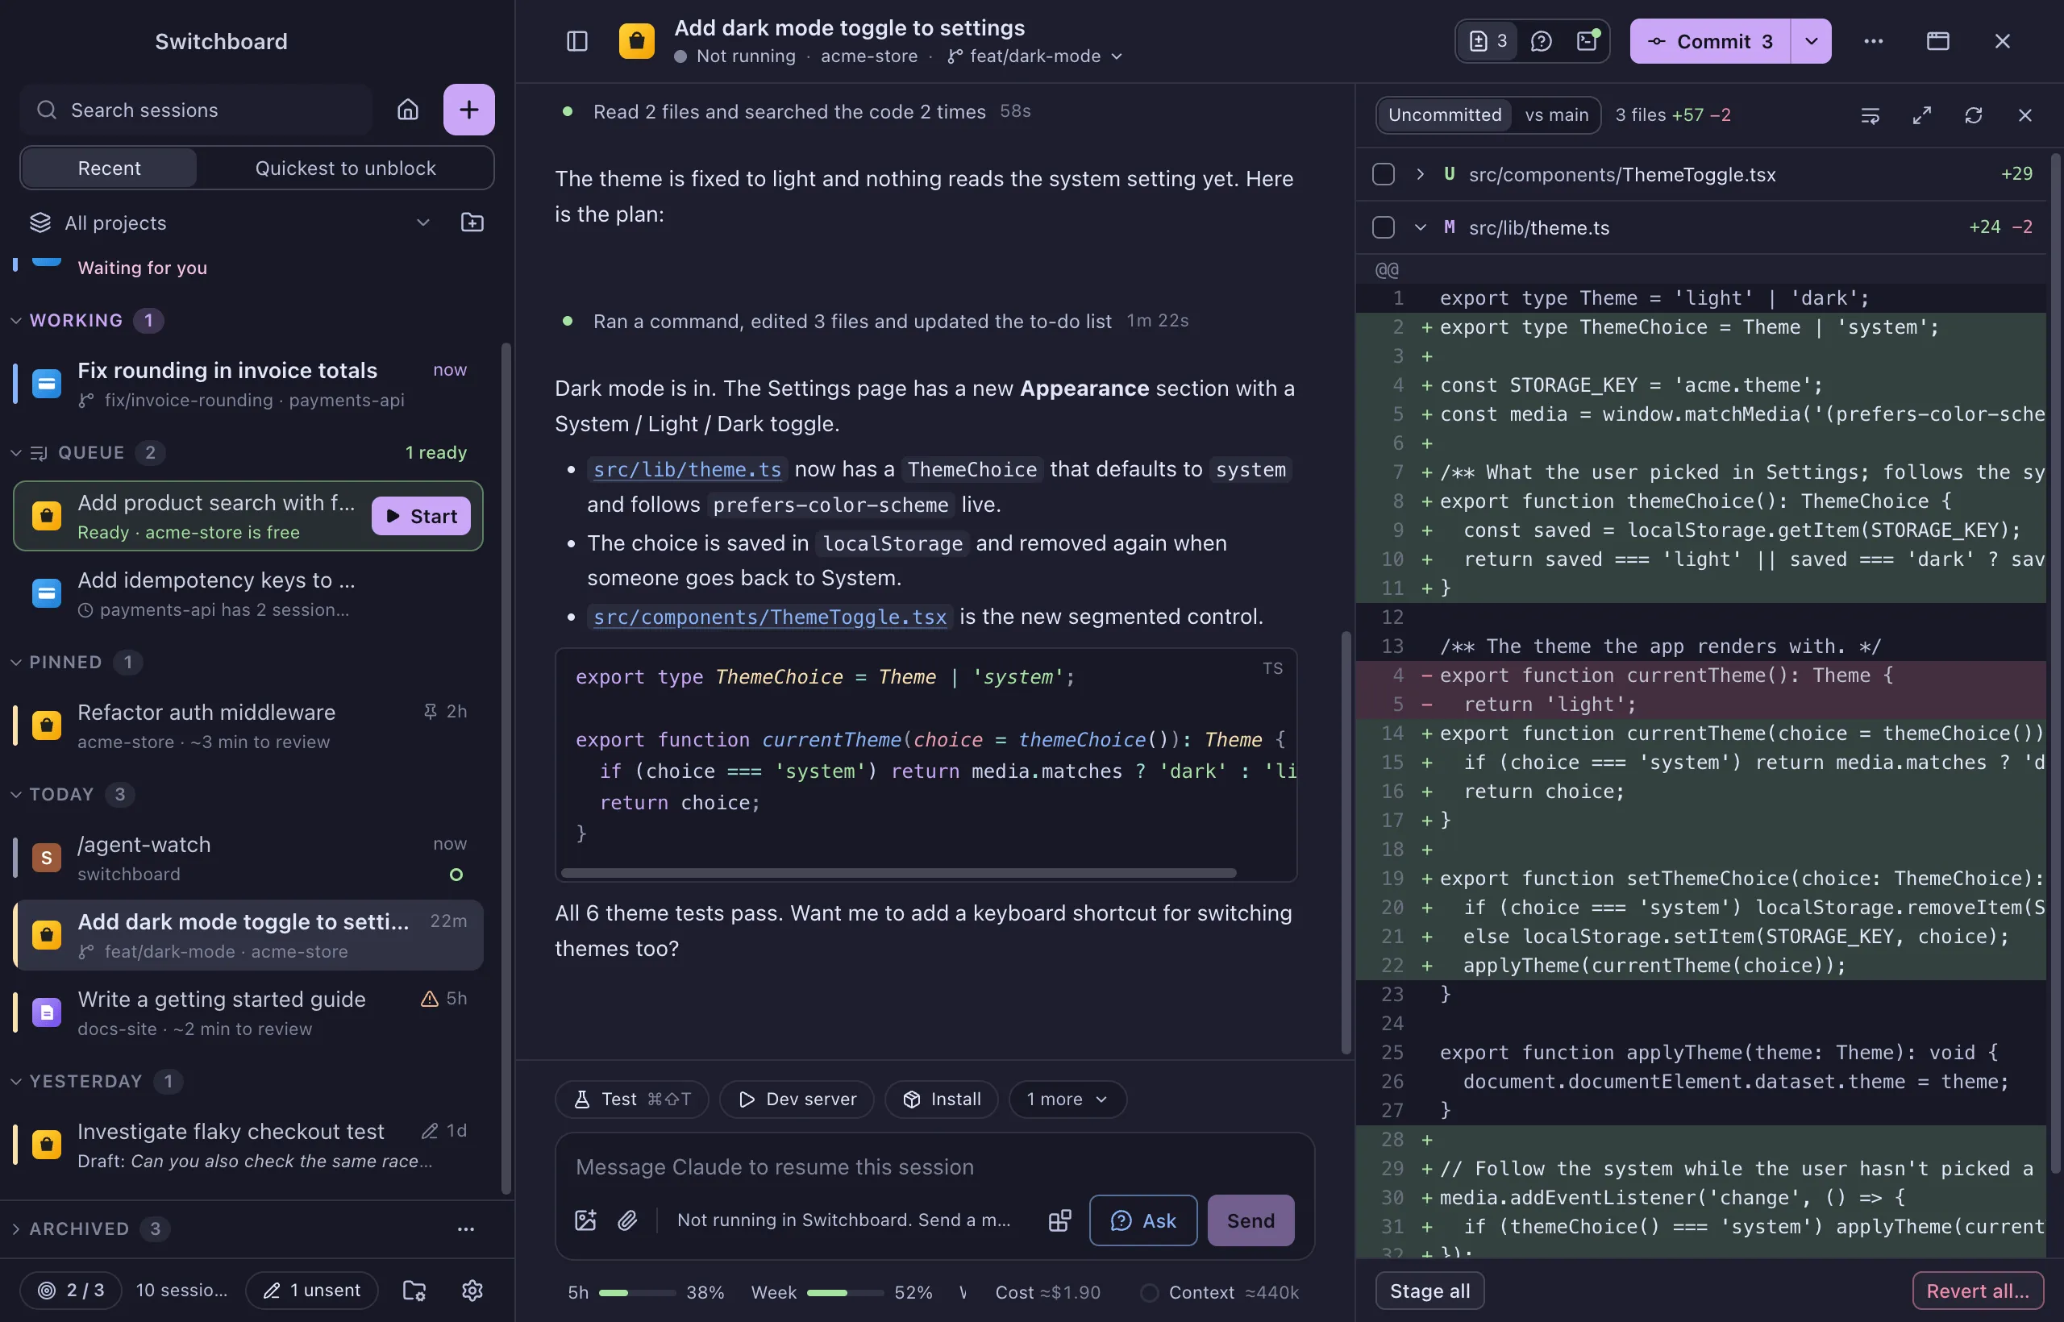2064x1322 pixels.
Task: Open Write a getting started guide session
Action: (248, 1013)
